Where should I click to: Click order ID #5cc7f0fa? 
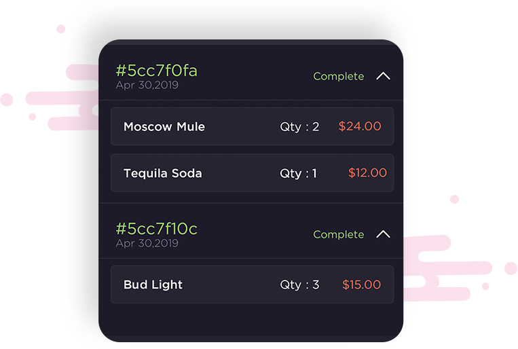pyautogui.click(x=156, y=71)
